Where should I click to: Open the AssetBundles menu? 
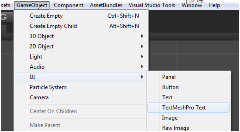click(x=106, y=5)
